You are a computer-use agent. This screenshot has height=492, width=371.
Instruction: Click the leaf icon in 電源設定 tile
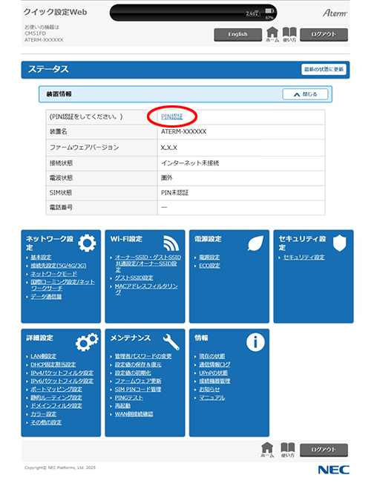pos(255,243)
